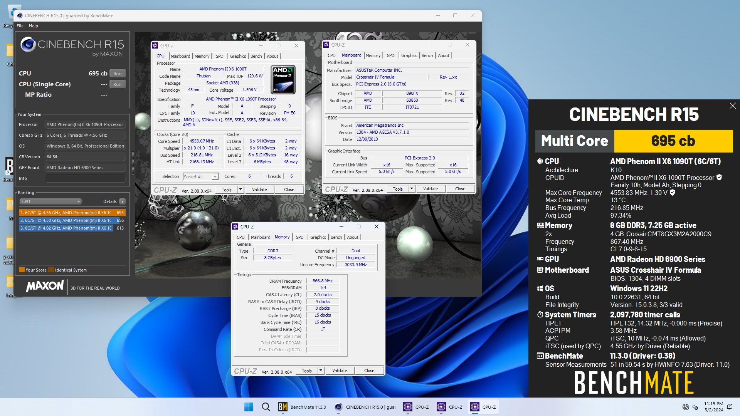Image resolution: width=740 pixels, height=416 pixels.
Task: Close the BenchMate result overlay
Action: click(733, 106)
